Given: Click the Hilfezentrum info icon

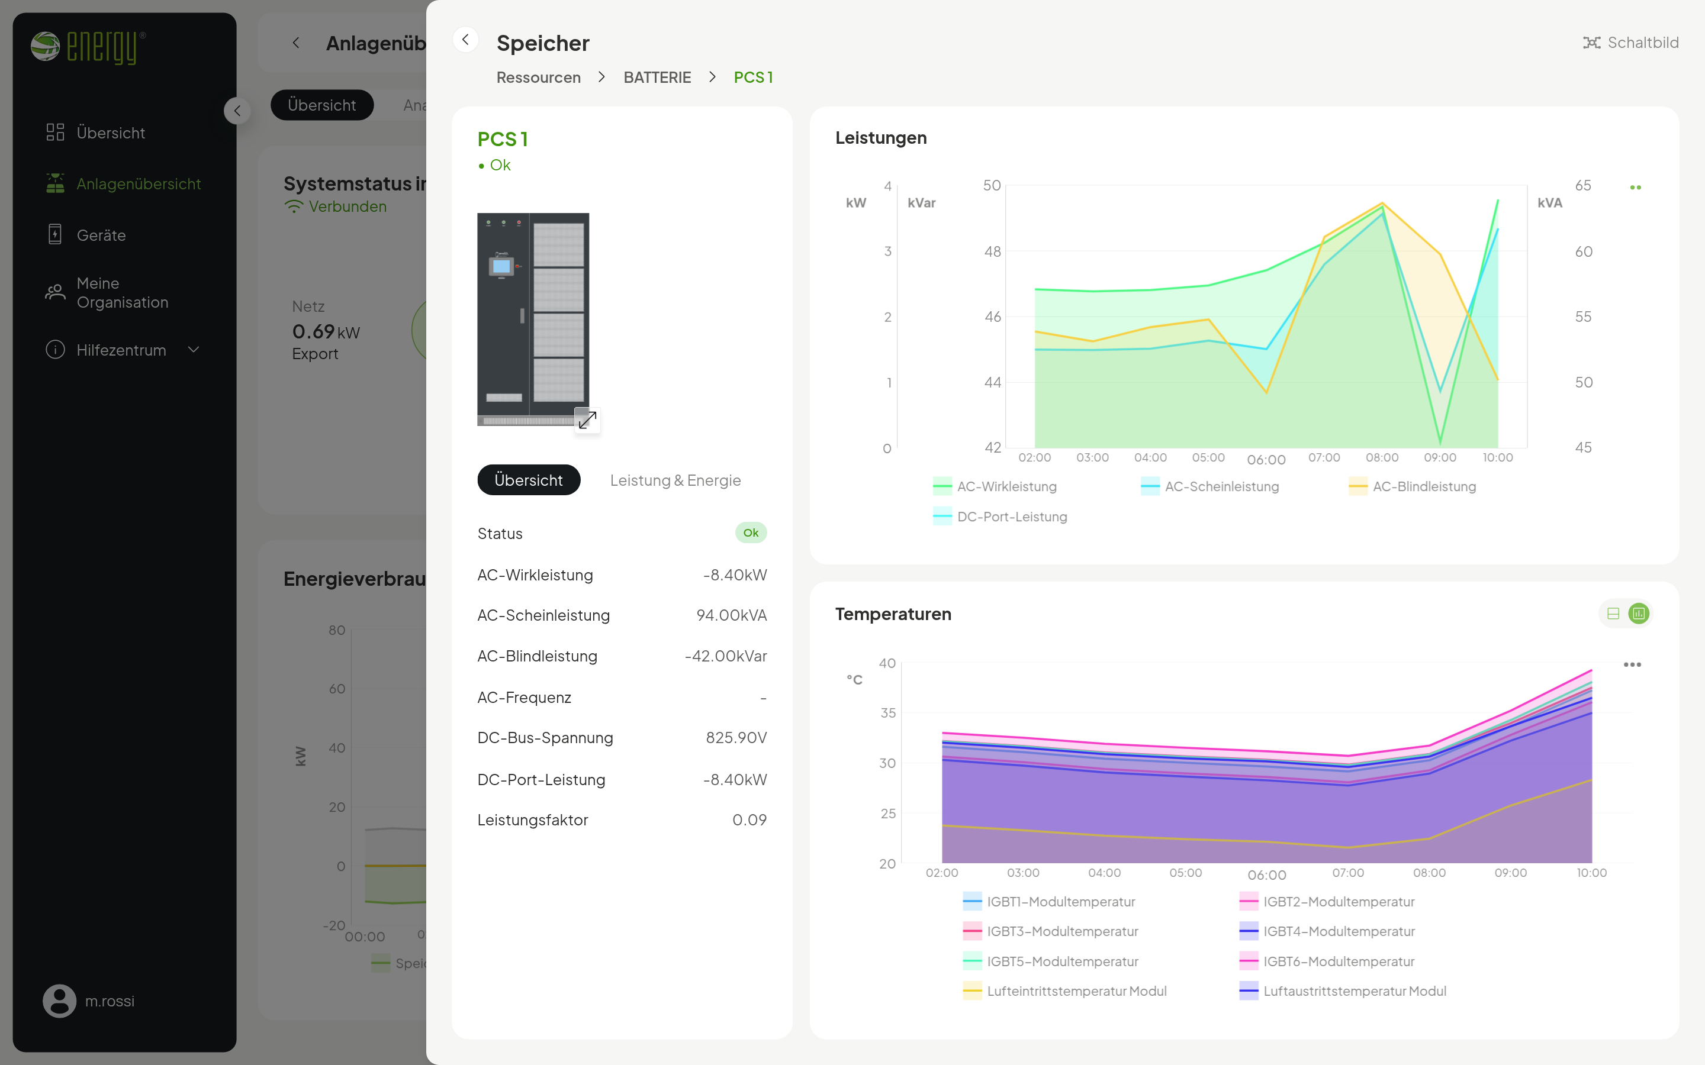Looking at the screenshot, I should (55, 349).
